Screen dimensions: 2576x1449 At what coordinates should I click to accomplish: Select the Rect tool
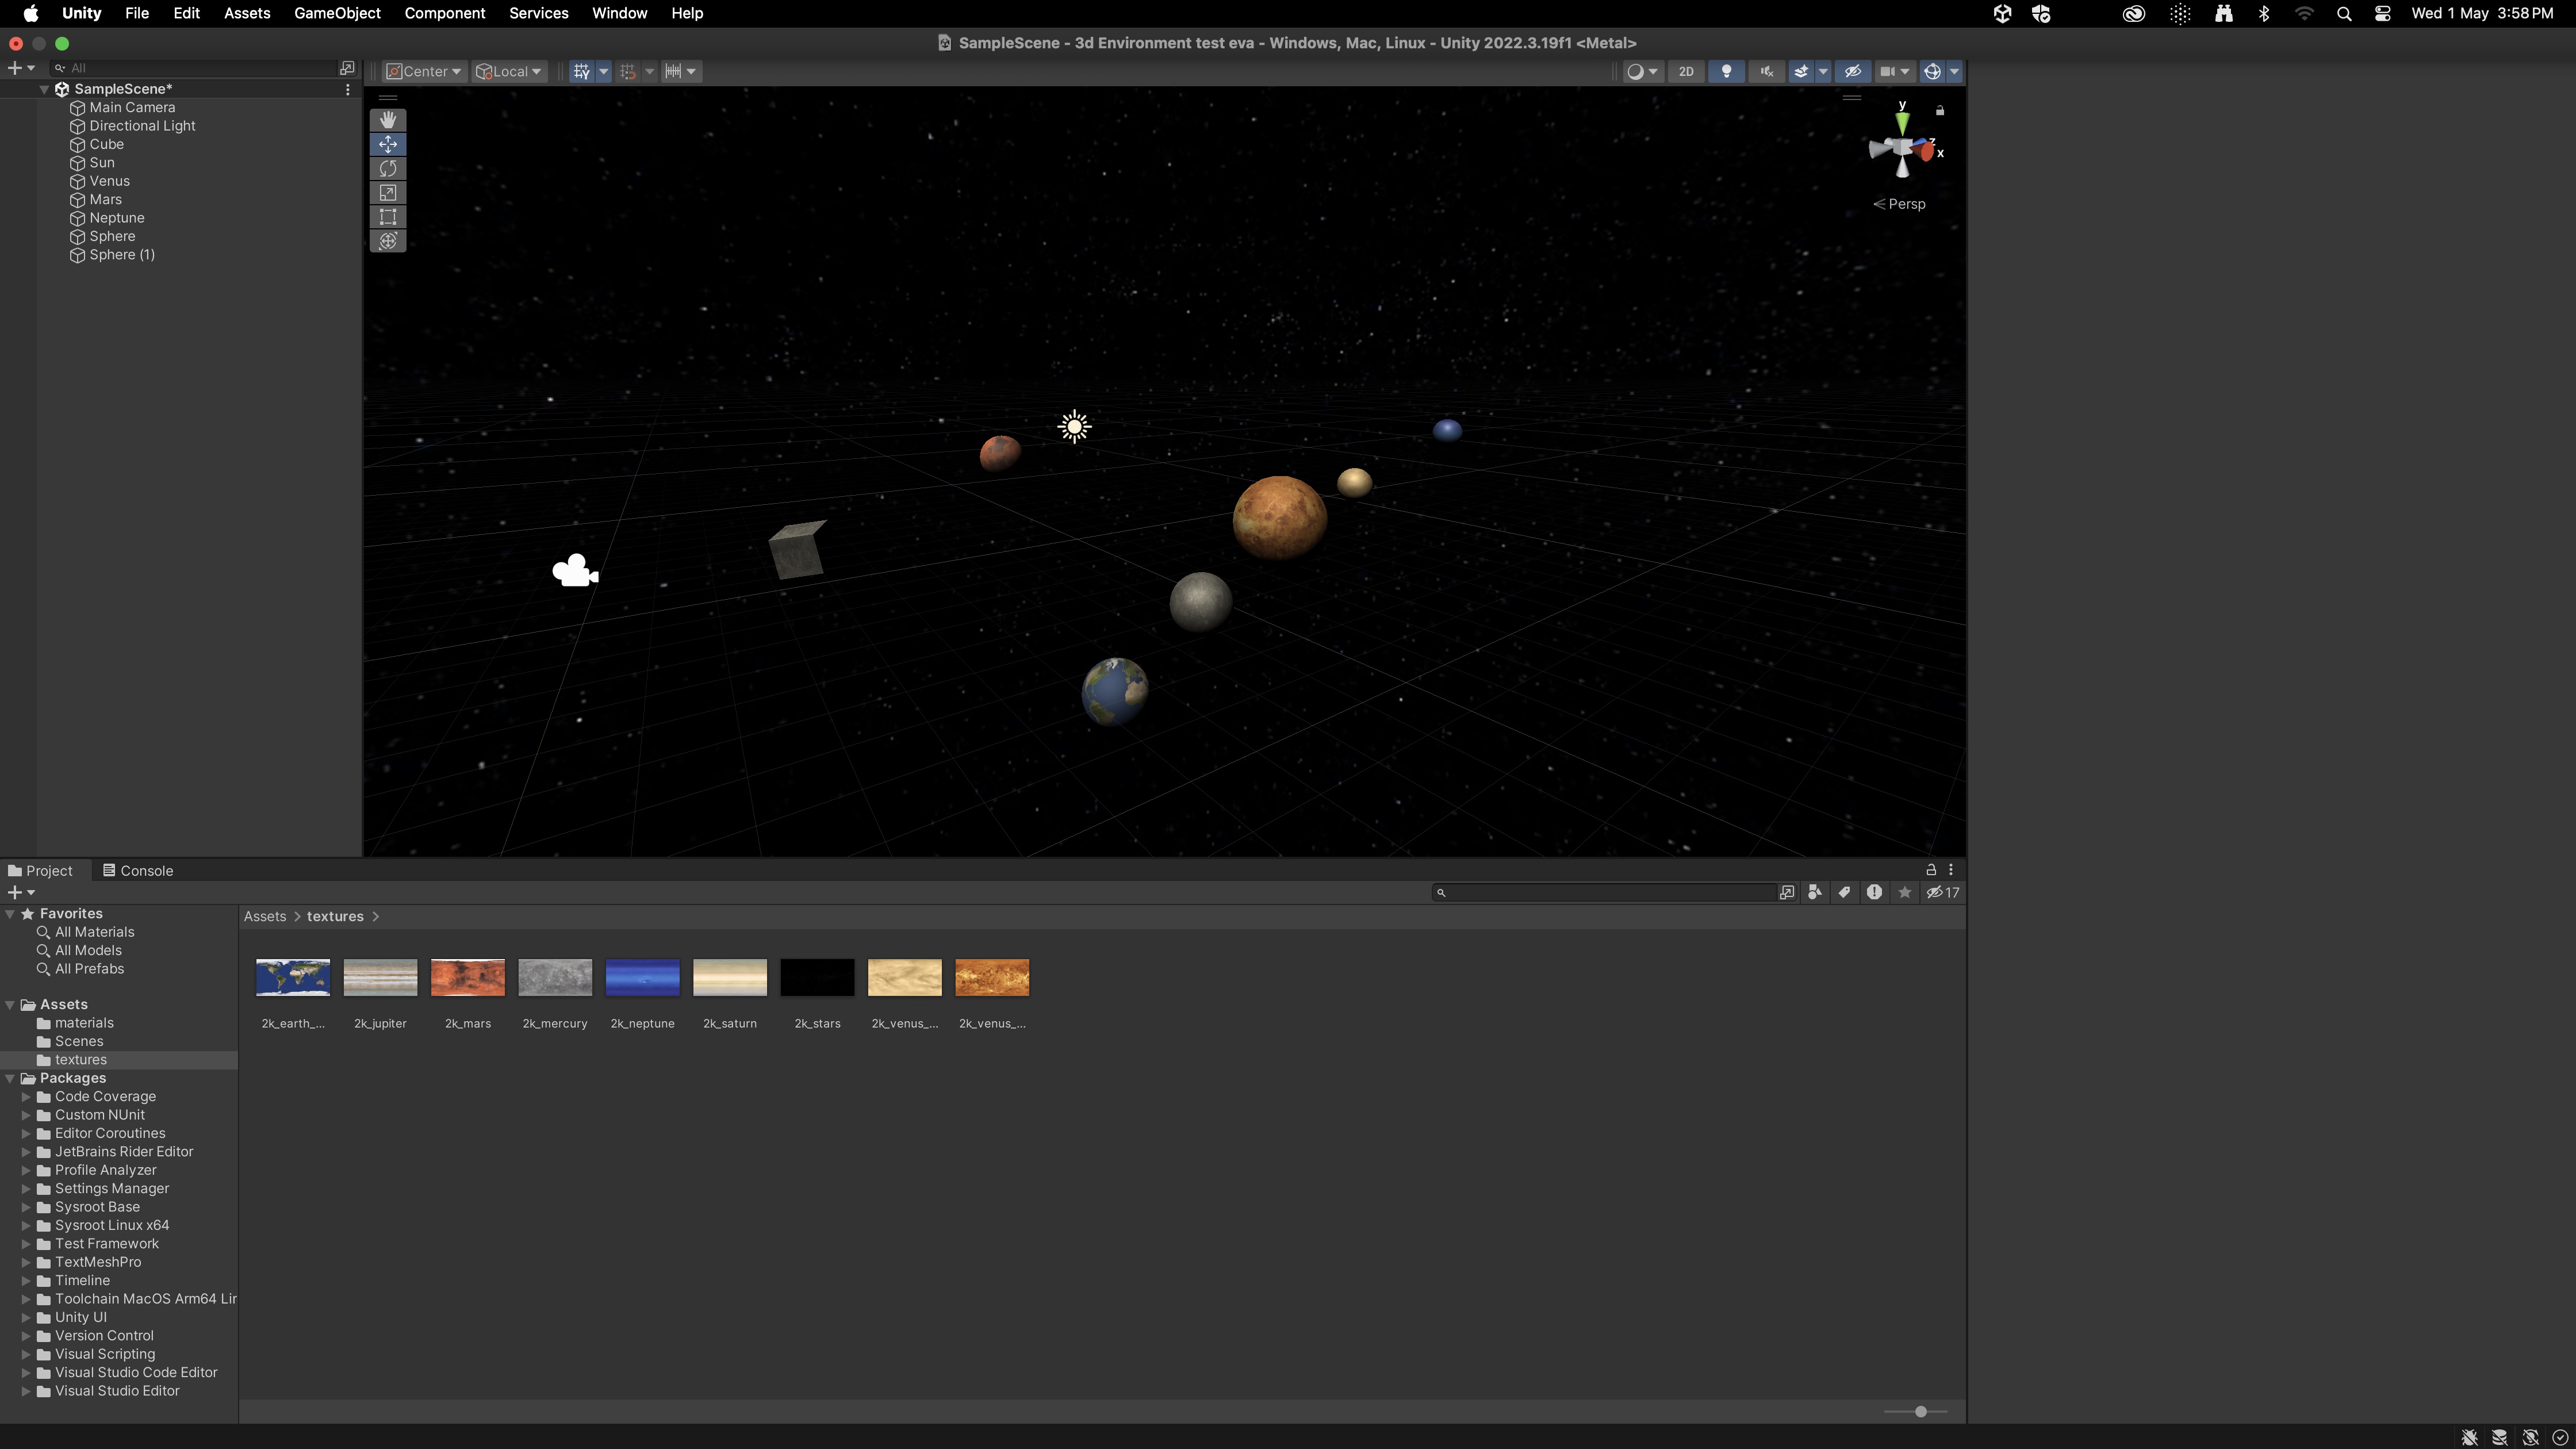click(x=388, y=216)
